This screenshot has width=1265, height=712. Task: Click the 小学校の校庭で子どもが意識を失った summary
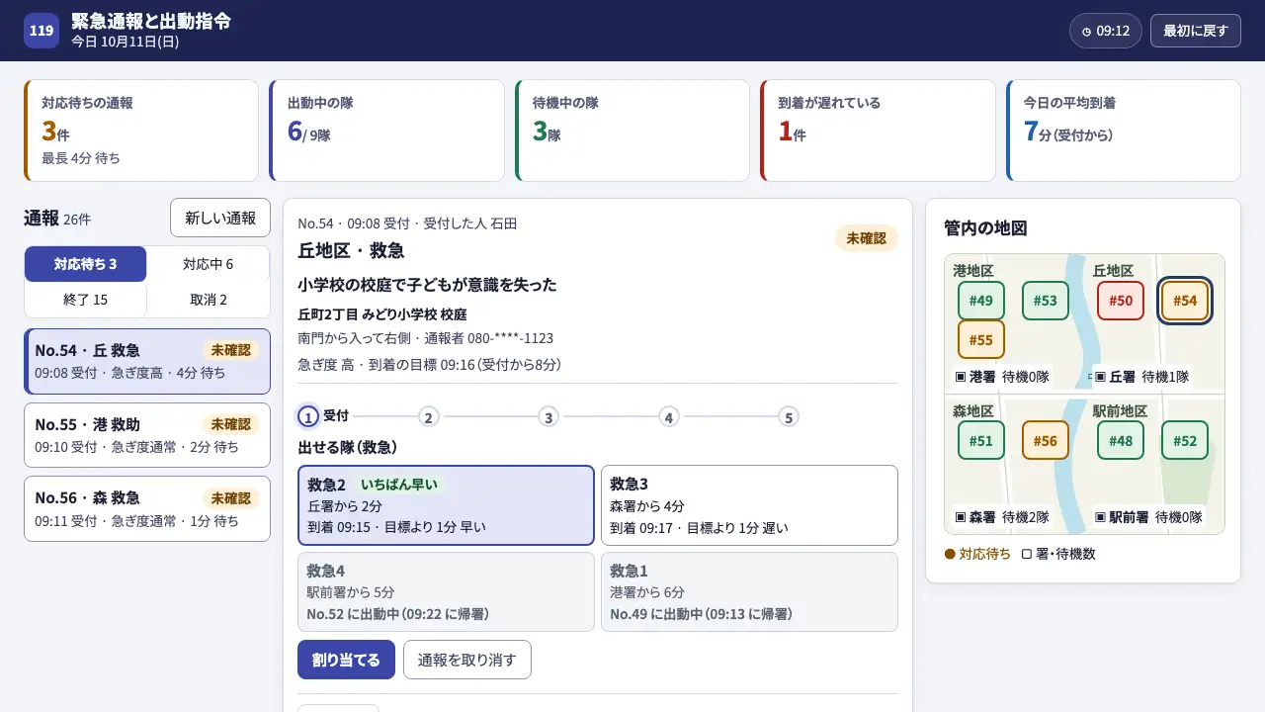[428, 285]
